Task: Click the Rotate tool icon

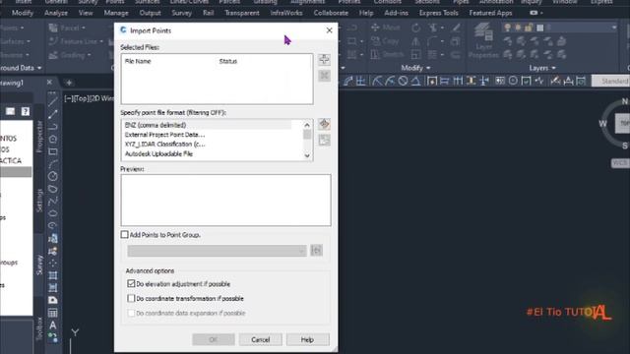Action: 415,28
